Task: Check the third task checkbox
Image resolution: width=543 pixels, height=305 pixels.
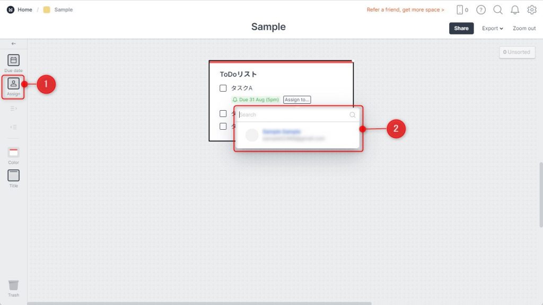Action: tap(223, 126)
